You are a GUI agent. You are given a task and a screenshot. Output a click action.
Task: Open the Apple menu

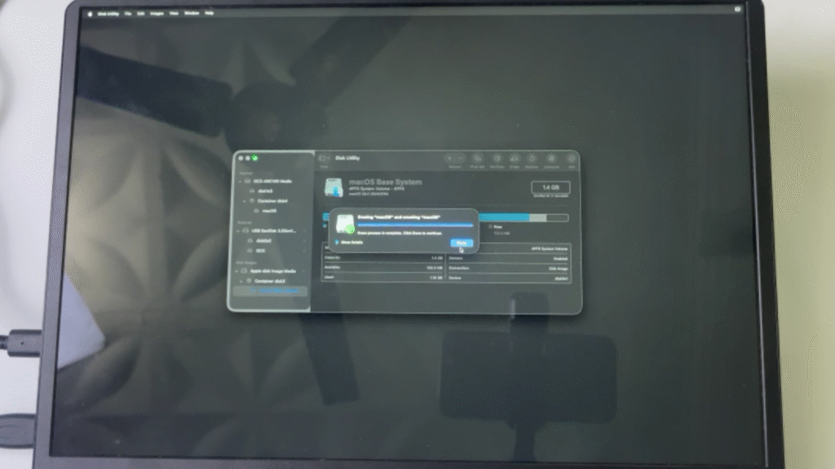pos(91,14)
